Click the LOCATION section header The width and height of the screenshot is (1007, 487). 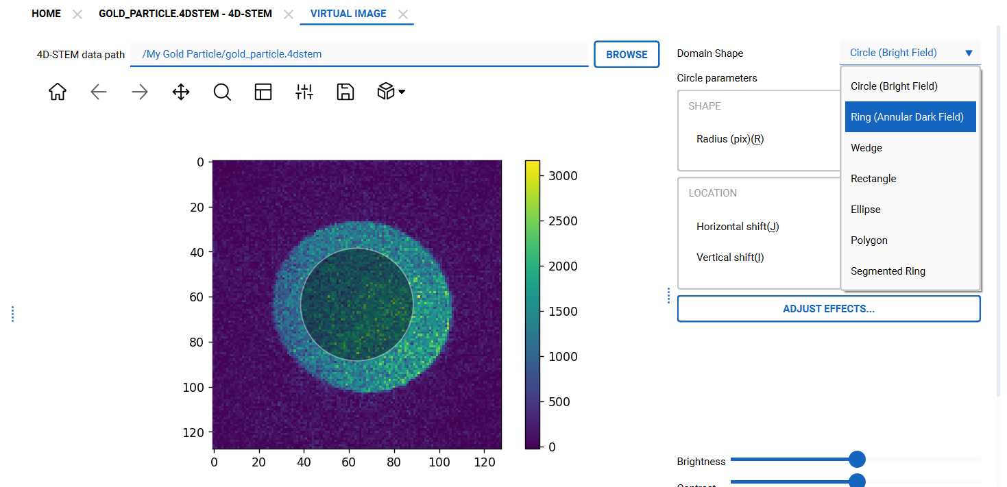point(713,193)
